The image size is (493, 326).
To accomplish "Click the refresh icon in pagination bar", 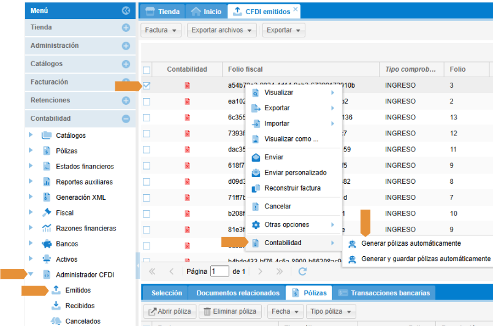I will tap(302, 271).
